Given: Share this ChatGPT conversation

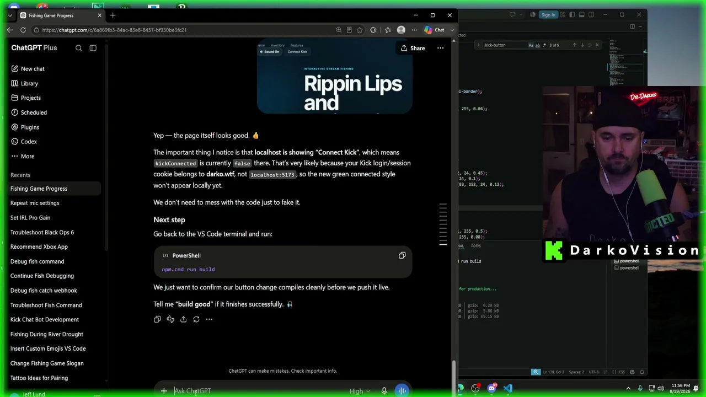Looking at the screenshot, I should click(x=413, y=48).
